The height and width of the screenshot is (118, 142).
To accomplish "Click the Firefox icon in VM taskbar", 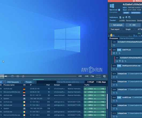I will click(x=23, y=76).
